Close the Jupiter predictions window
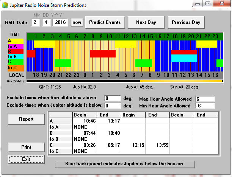 (222, 3)
